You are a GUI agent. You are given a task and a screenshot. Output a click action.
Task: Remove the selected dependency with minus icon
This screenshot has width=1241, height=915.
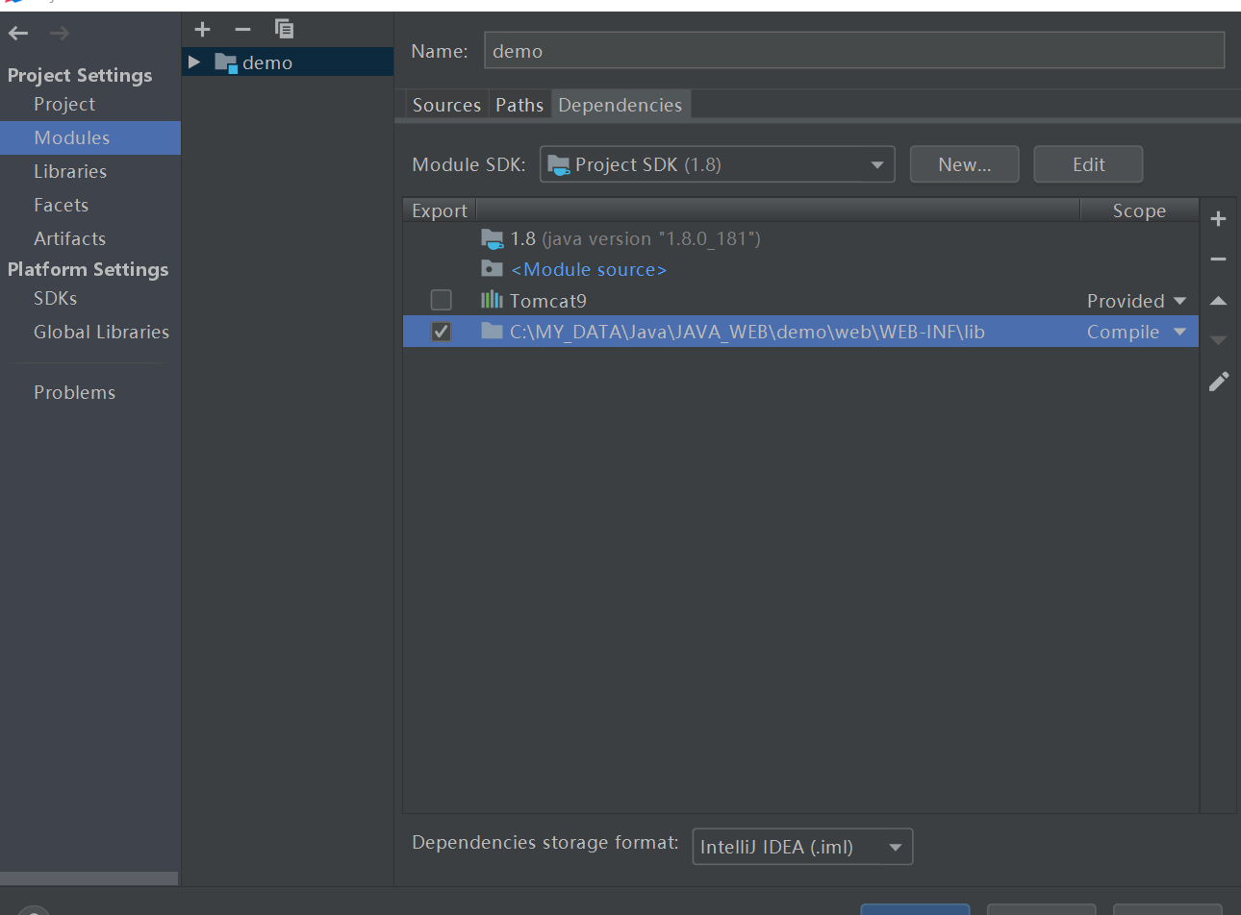click(x=1218, y=259)
